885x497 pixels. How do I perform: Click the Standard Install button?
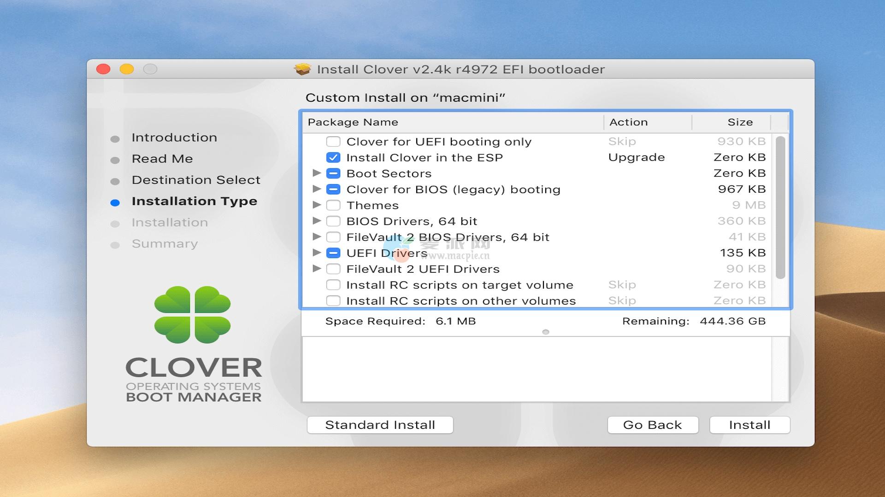point(380,425)
